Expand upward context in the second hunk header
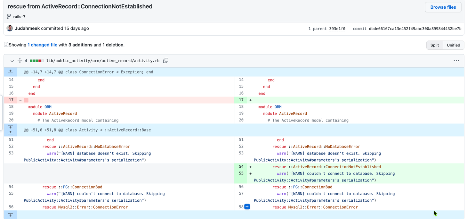The height and width of the screenshot is (219, 467). tap(10, 133)
